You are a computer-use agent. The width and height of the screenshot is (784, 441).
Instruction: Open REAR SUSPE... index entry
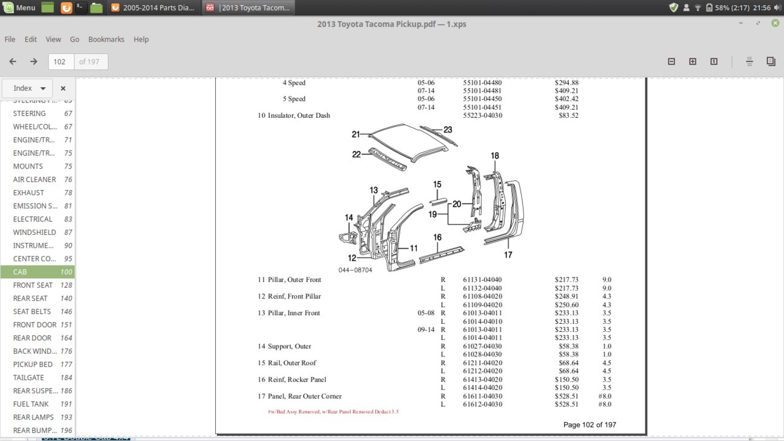point(37,391)
